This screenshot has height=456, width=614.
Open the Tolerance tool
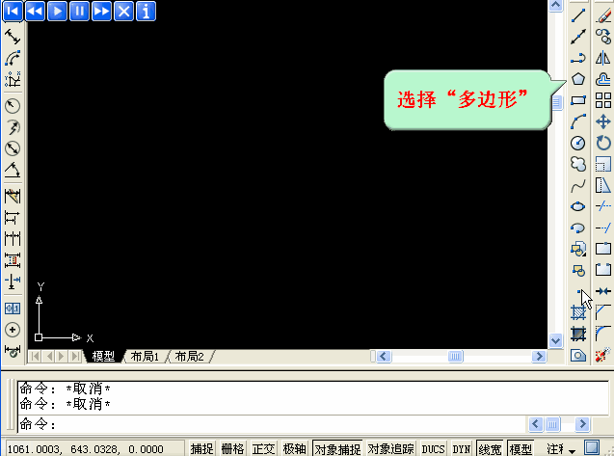(x=13, y=308)
